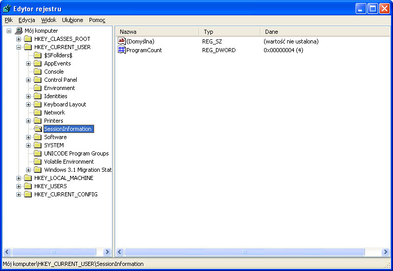This screenshot has height=271, width=393.
Task: Expand the AppEvents key
Action: 29,63
